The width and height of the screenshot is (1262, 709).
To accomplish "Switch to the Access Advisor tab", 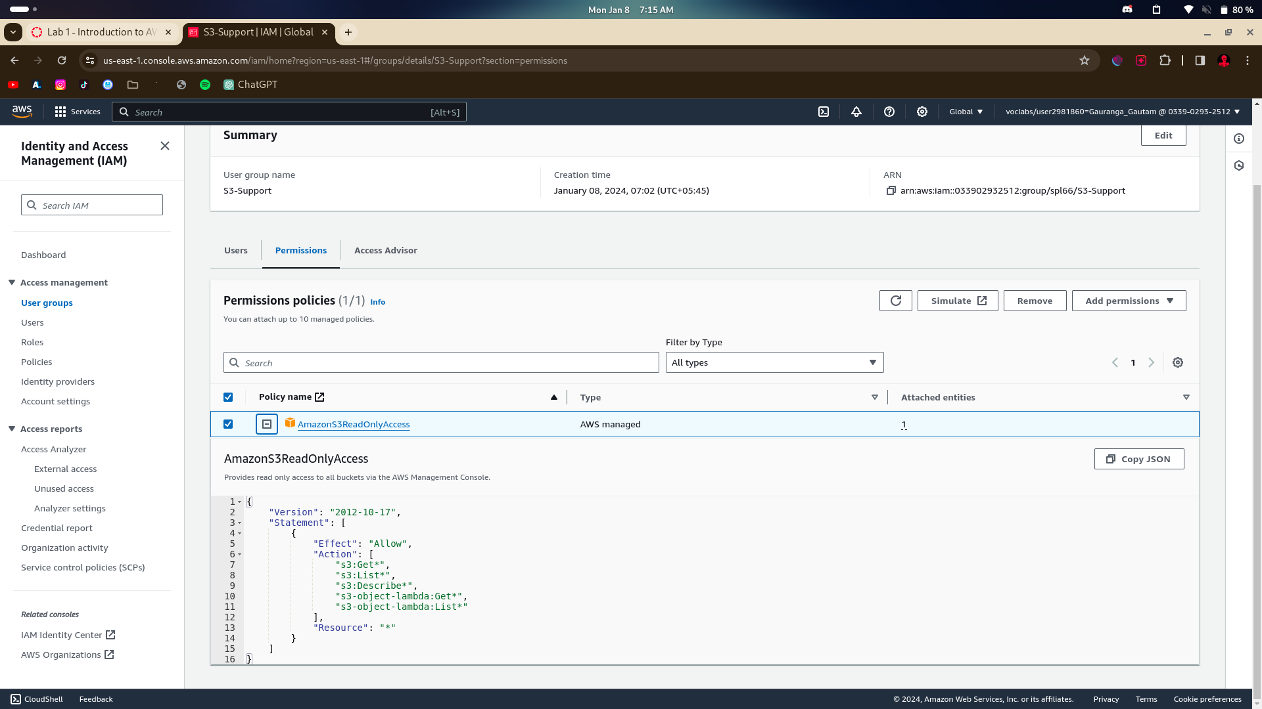I will point(385,250).
